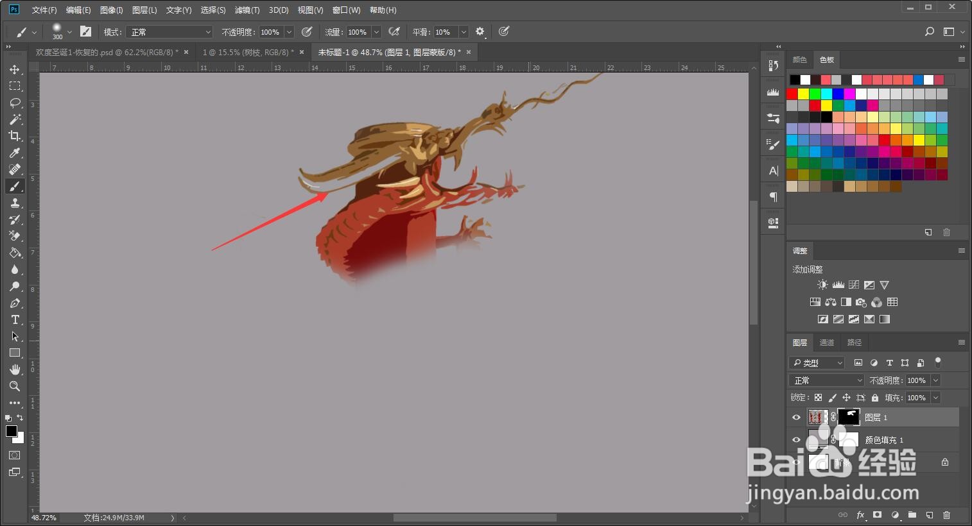This screenshot has height=526, width=972.
Task: Select the Spot Healing Brush tool
Action: 15,169
